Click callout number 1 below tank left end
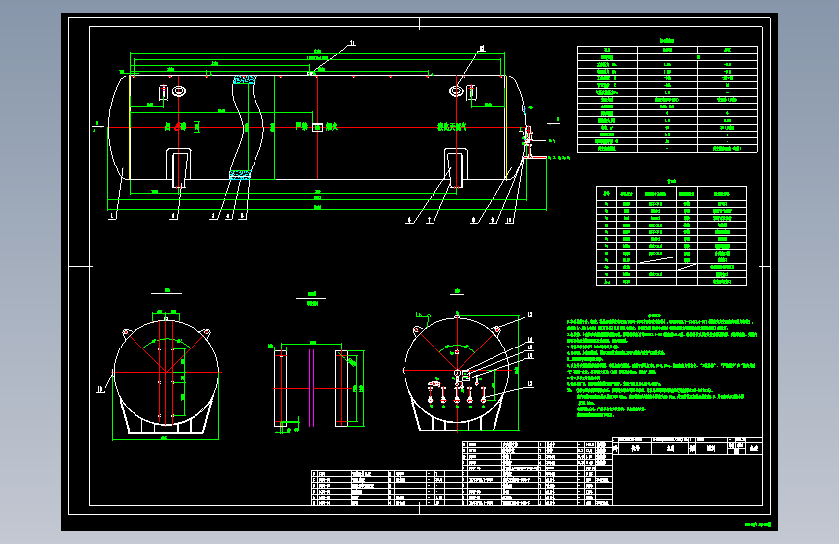Image resolution: width=839 pixels, height=544 pixels. click(112, 216)
